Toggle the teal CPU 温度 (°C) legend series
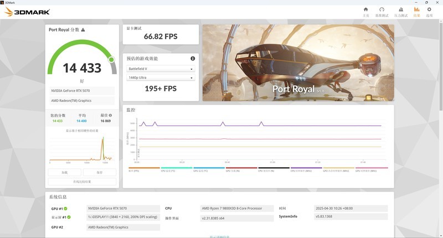The image size is (443, 238). (177, 169)
